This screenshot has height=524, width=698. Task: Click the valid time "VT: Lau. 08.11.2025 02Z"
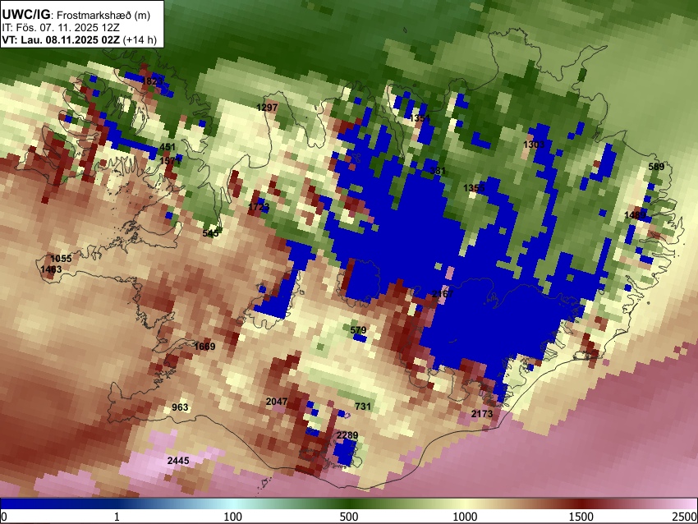click(x=61, y=39)
